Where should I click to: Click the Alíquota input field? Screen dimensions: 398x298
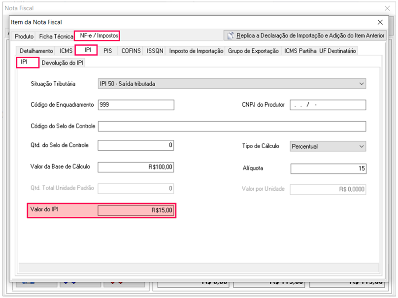pyautogui.click(x=328, y=169)
